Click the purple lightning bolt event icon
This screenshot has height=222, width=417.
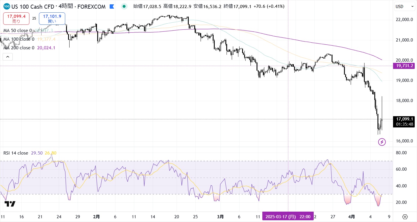coord(382,142)
